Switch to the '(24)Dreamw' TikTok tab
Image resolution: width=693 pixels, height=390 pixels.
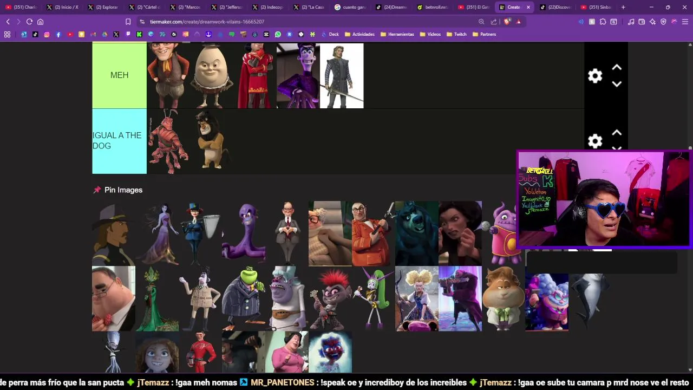[x=390, y=7]
